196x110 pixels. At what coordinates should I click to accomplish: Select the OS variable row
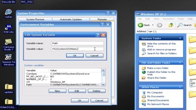tap(63, 82)
